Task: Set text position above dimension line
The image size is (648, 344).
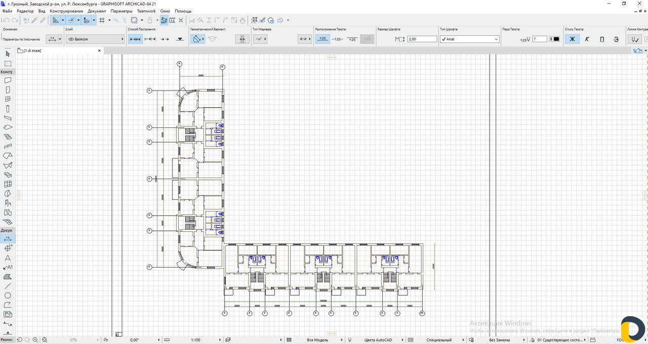Action: tap(322, 39)
